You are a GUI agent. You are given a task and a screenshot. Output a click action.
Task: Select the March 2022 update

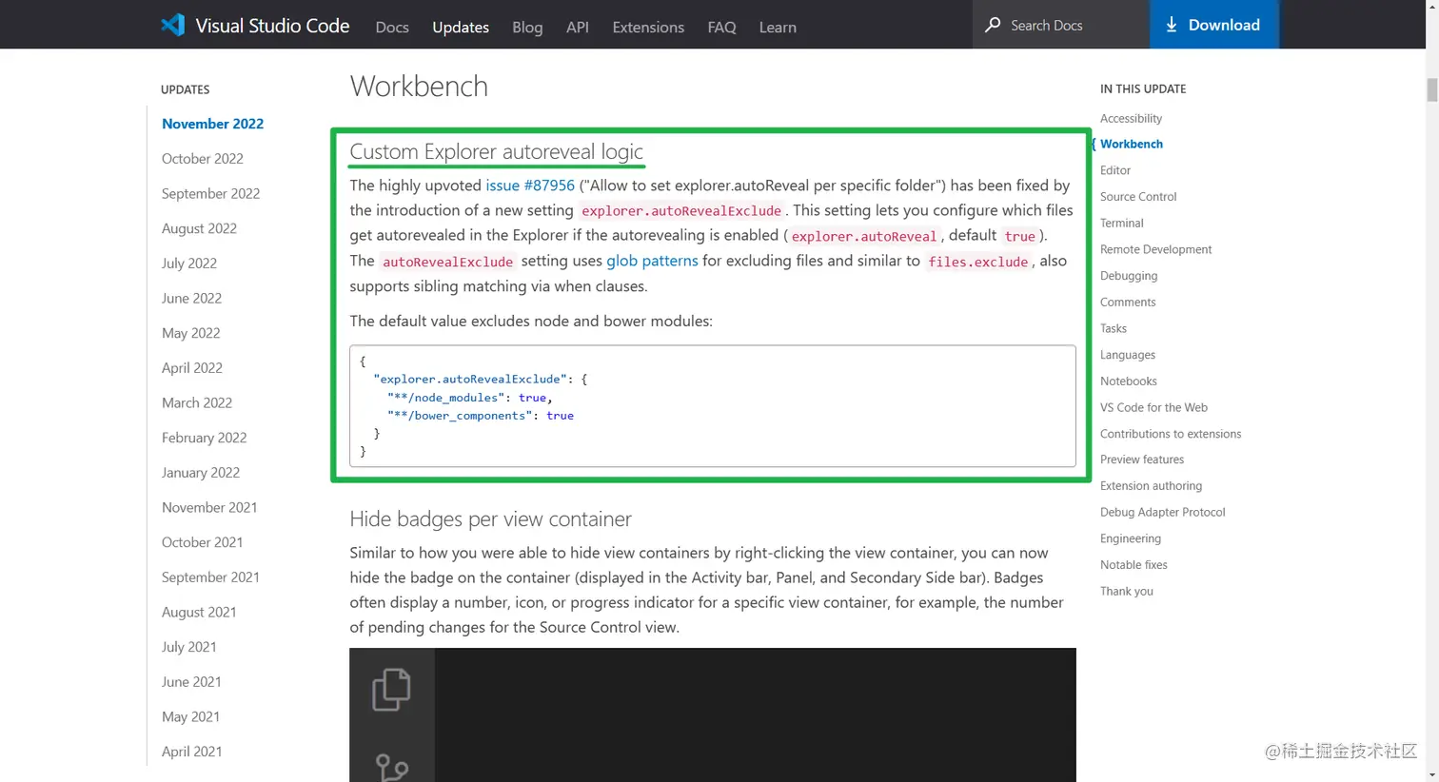[x=197, y=402]
